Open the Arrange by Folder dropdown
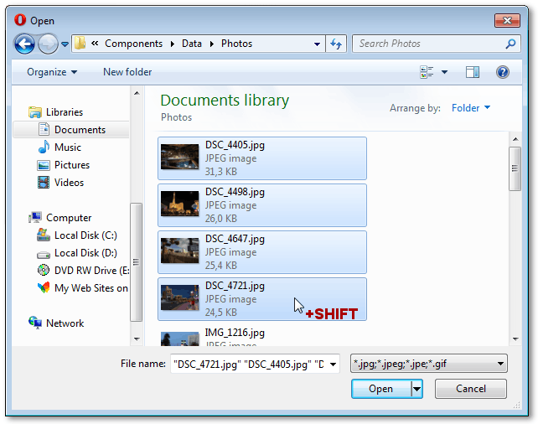 tap(471, 108)
